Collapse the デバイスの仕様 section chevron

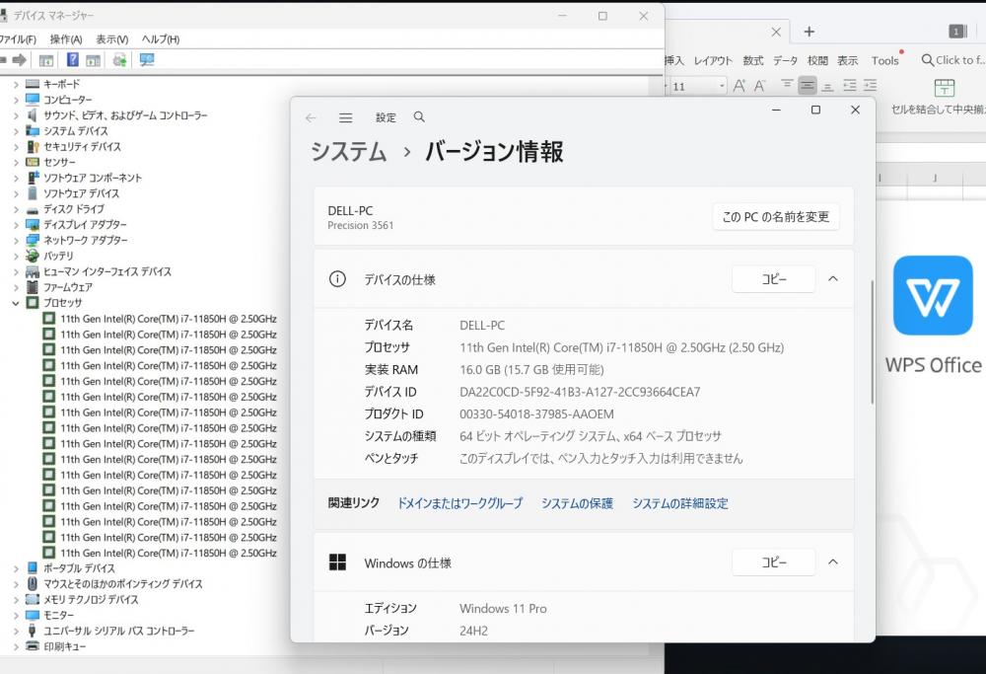[x=832, y=279]
